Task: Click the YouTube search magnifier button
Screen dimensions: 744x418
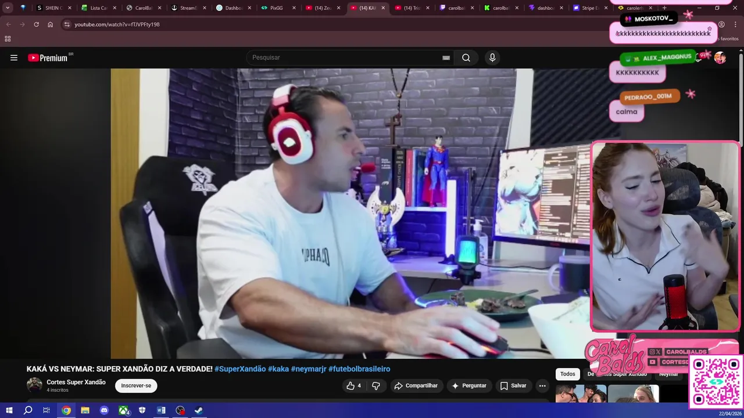Action: [x=466, y=57]
